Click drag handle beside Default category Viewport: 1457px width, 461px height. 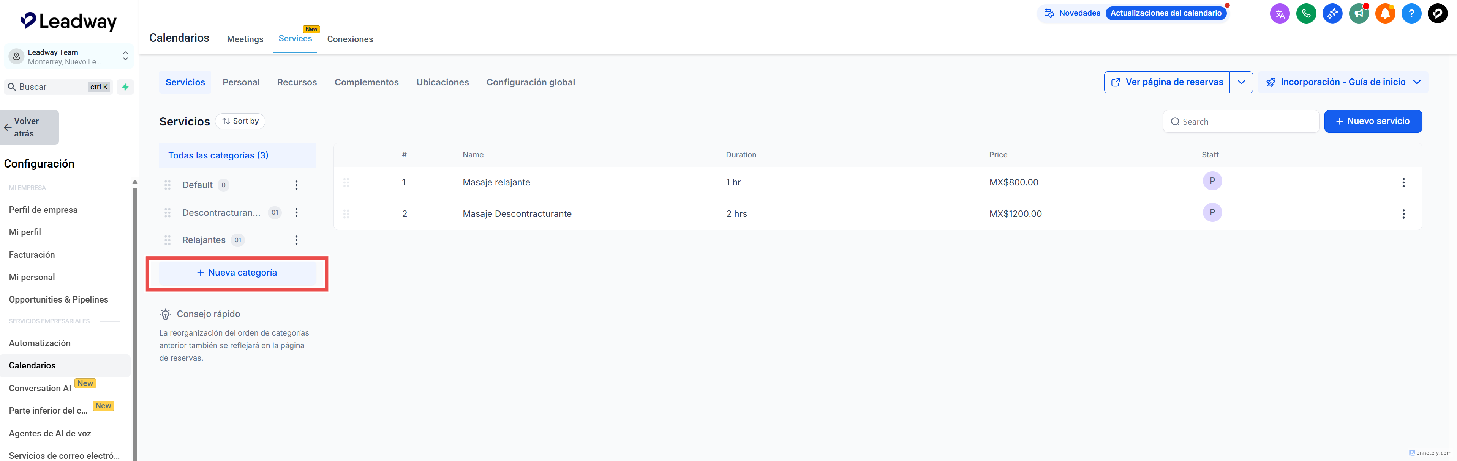point(168,185)
